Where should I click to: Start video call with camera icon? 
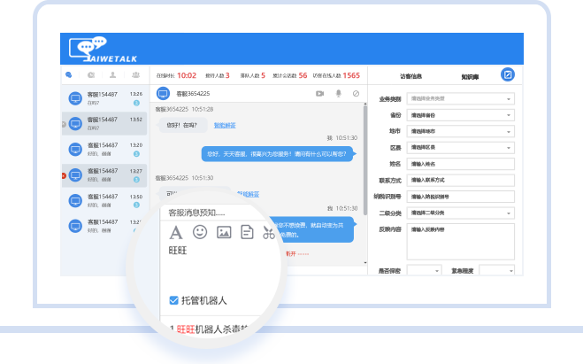(319, 93)
